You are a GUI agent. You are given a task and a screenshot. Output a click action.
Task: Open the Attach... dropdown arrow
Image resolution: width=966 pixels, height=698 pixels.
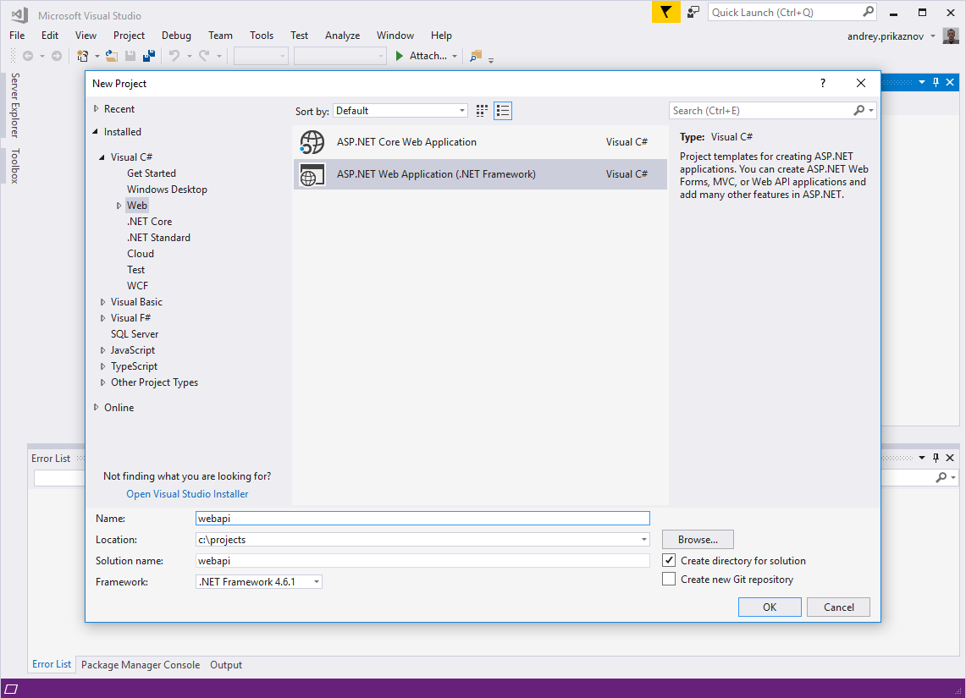click(x=455, y=56)
